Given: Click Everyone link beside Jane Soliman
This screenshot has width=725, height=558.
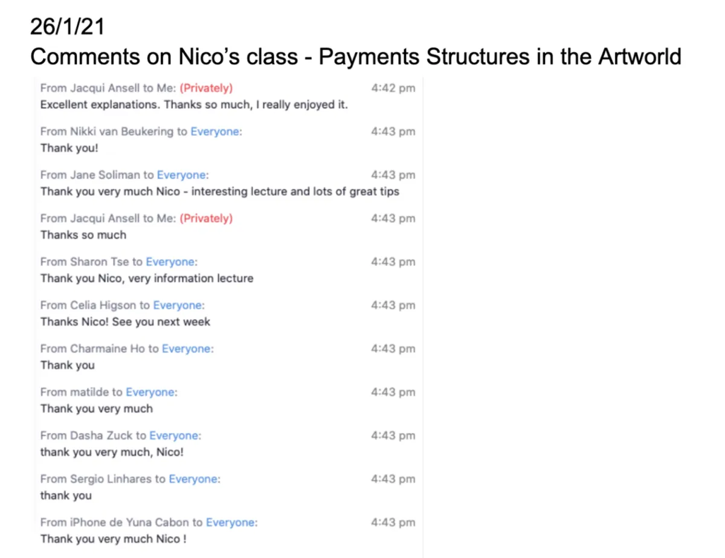Looking at the screenshot, I should (182, 175).
